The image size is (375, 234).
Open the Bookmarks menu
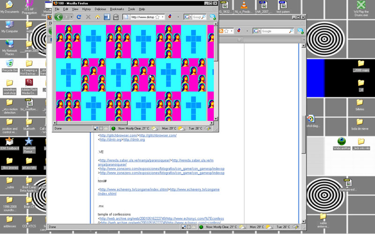117,9
